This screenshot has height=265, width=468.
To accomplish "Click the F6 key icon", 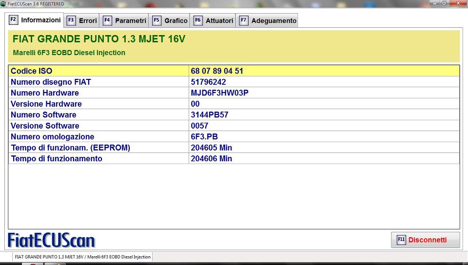I will click(x=198, y=20).
